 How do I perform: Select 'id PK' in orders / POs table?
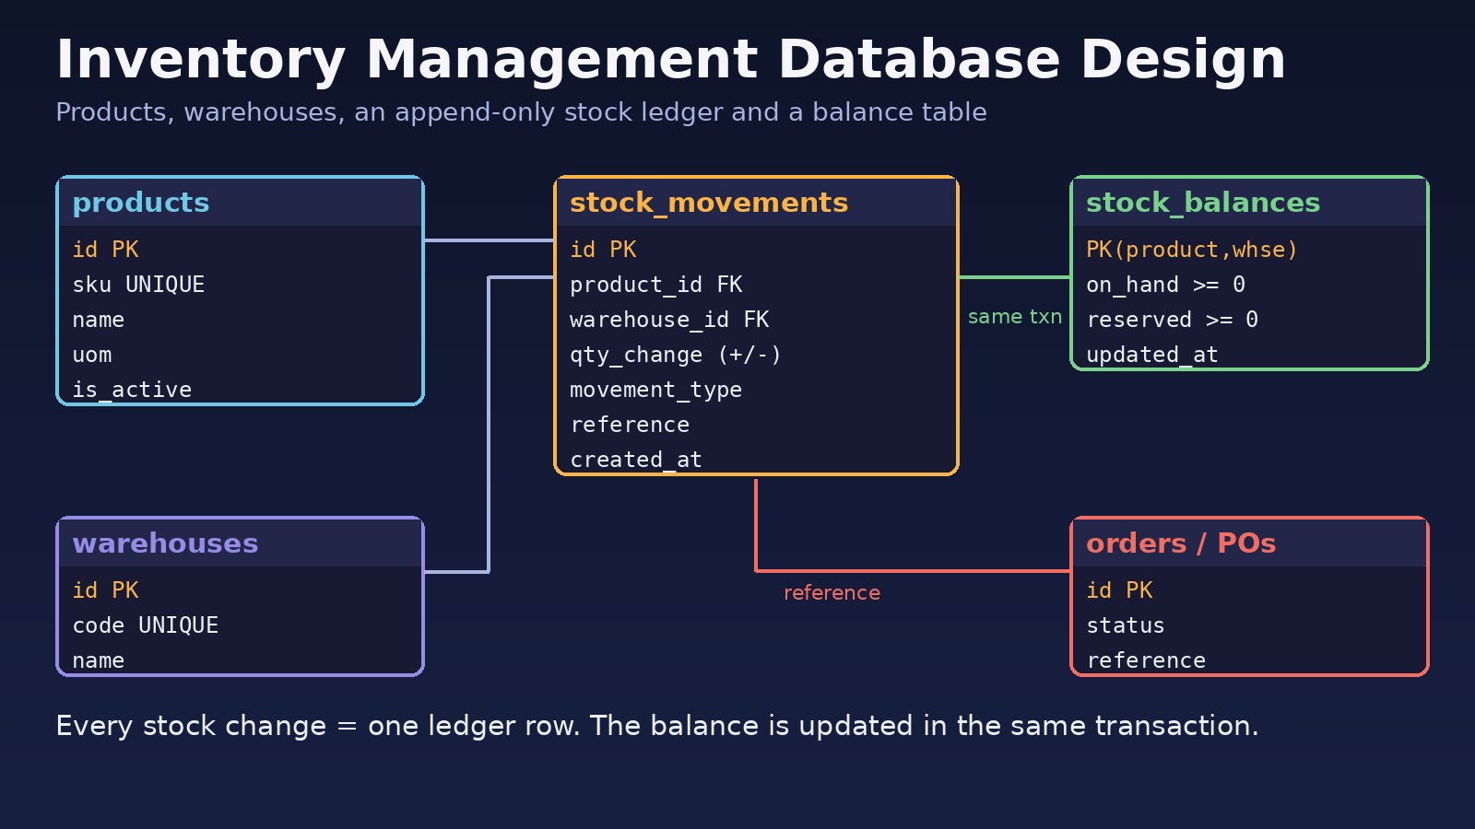[1119, 590]
